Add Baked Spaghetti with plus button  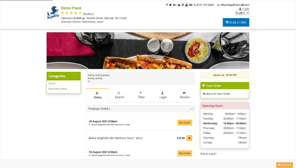[x=189, y=138]
